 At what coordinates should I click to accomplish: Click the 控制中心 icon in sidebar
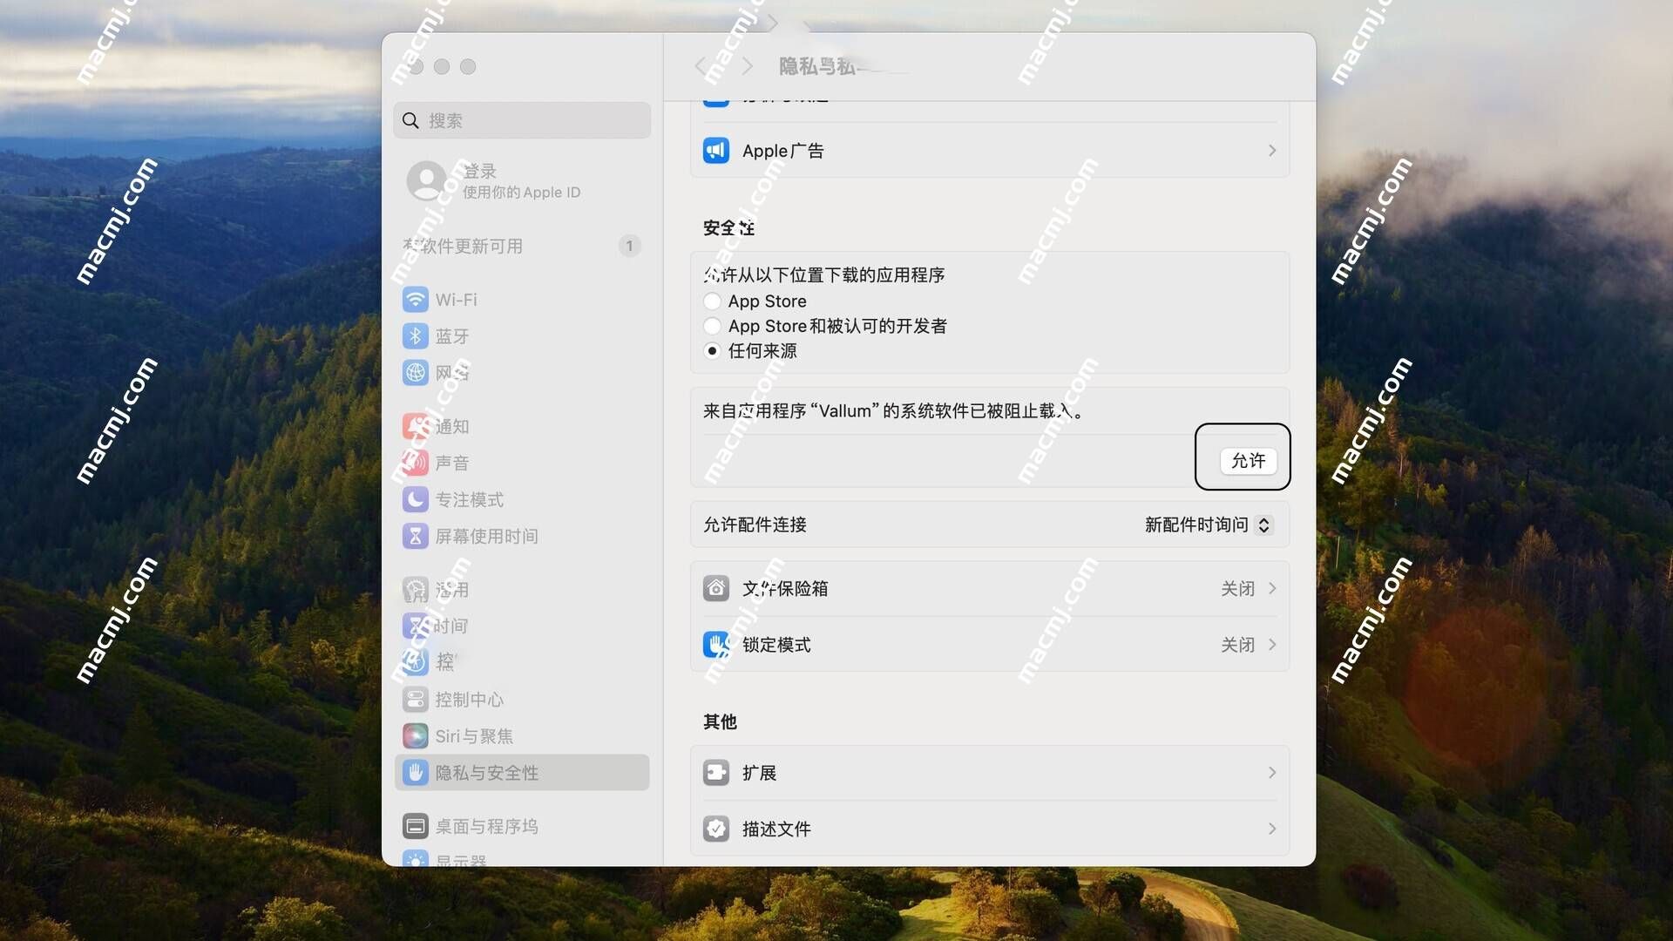click(416, 700)
